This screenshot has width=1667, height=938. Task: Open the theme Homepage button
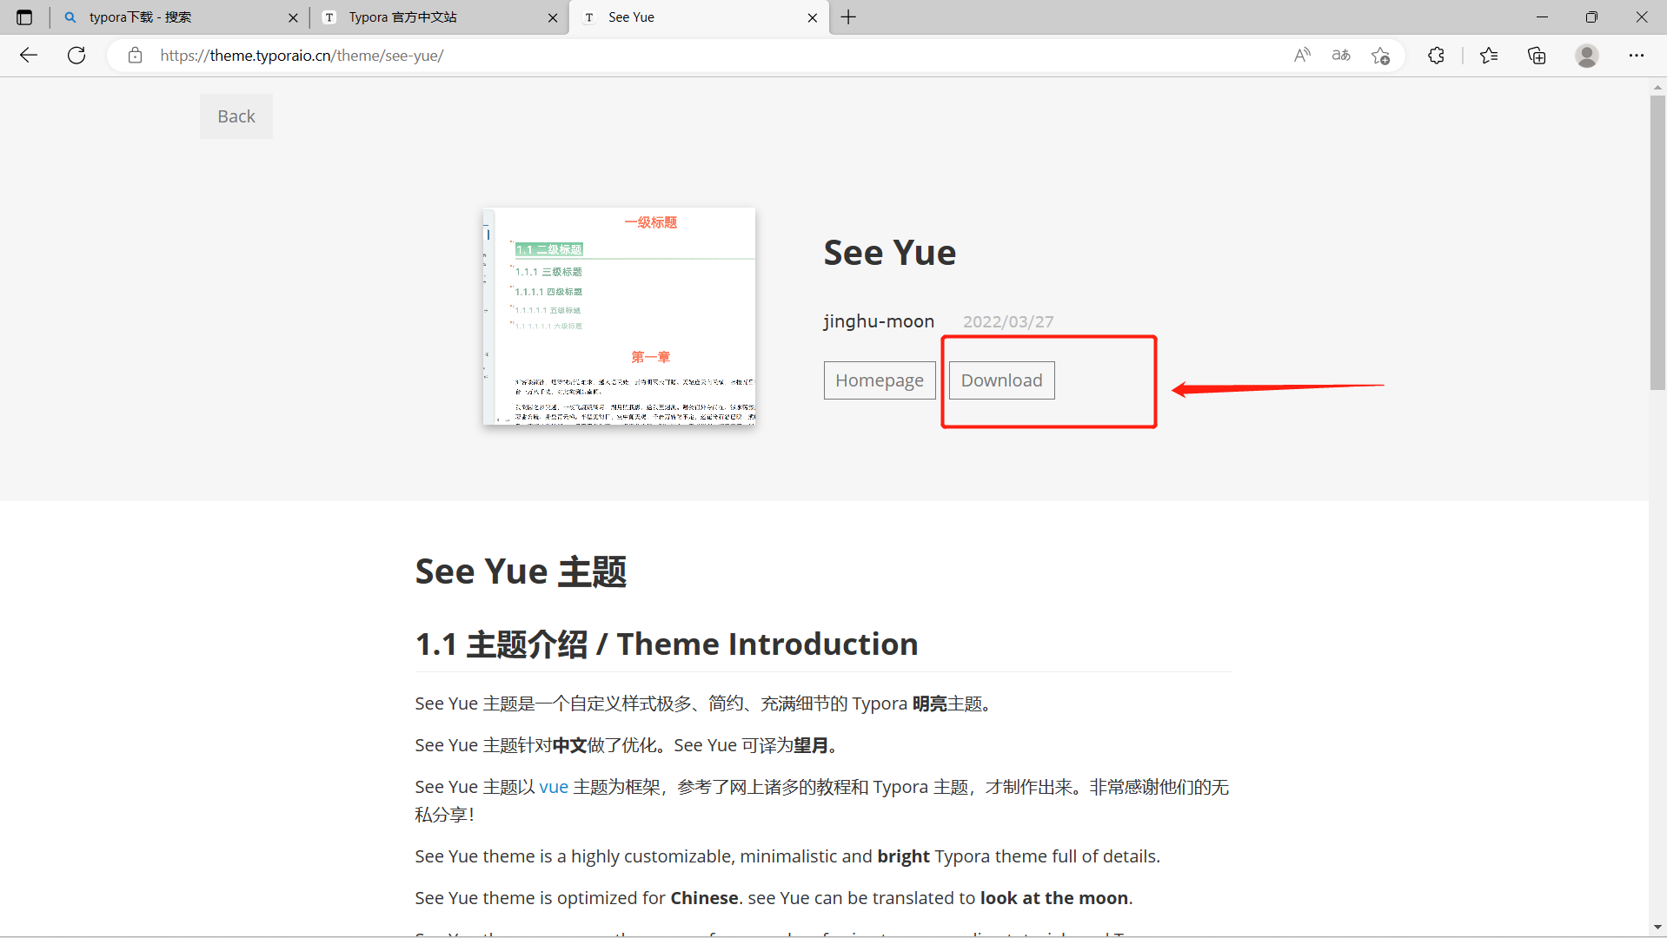[x=880, y=380]
